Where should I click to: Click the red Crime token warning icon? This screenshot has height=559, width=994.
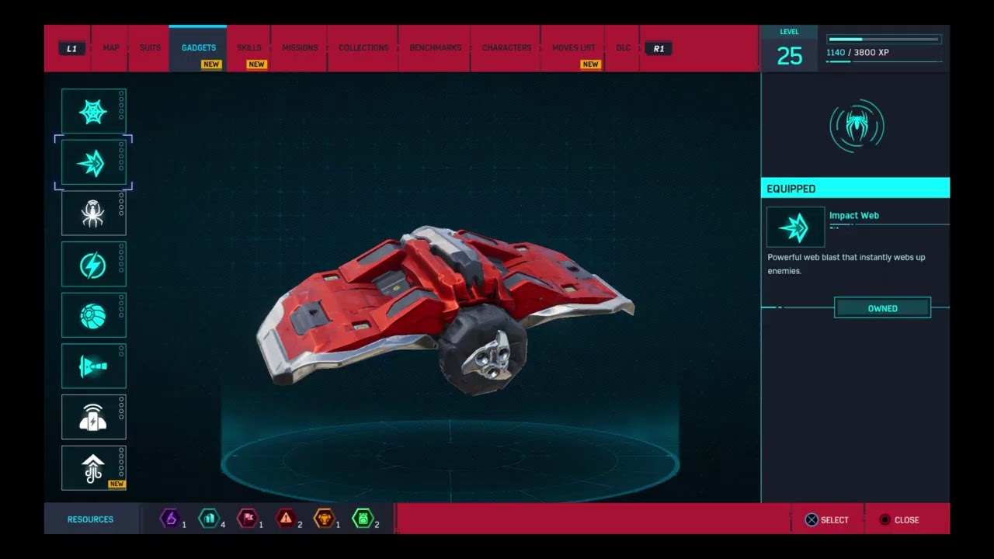pos(286,519)
